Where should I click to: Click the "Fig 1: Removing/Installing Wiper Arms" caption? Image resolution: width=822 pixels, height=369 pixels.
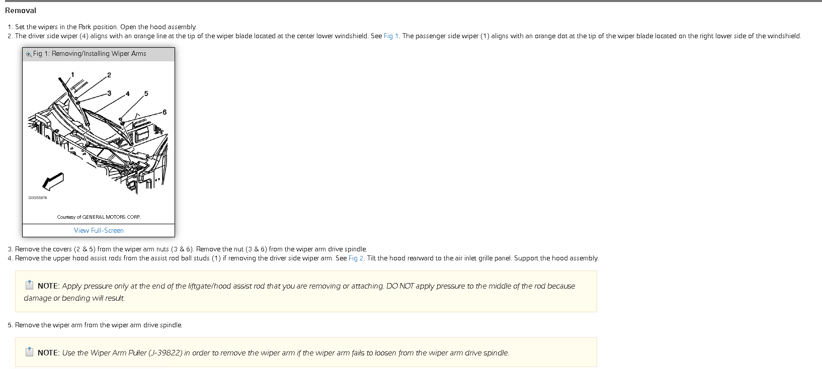point(90,54)
